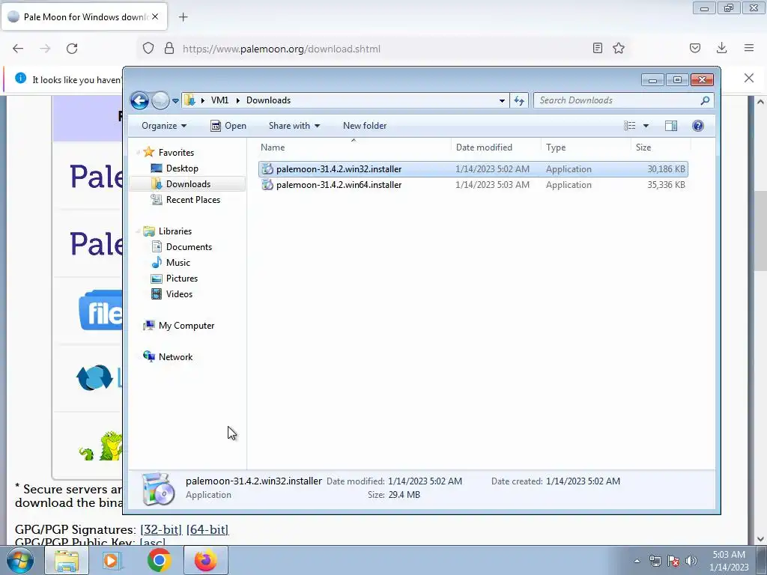View site security padlock info
Screen dimensions: 767x575
pos(169,49)
